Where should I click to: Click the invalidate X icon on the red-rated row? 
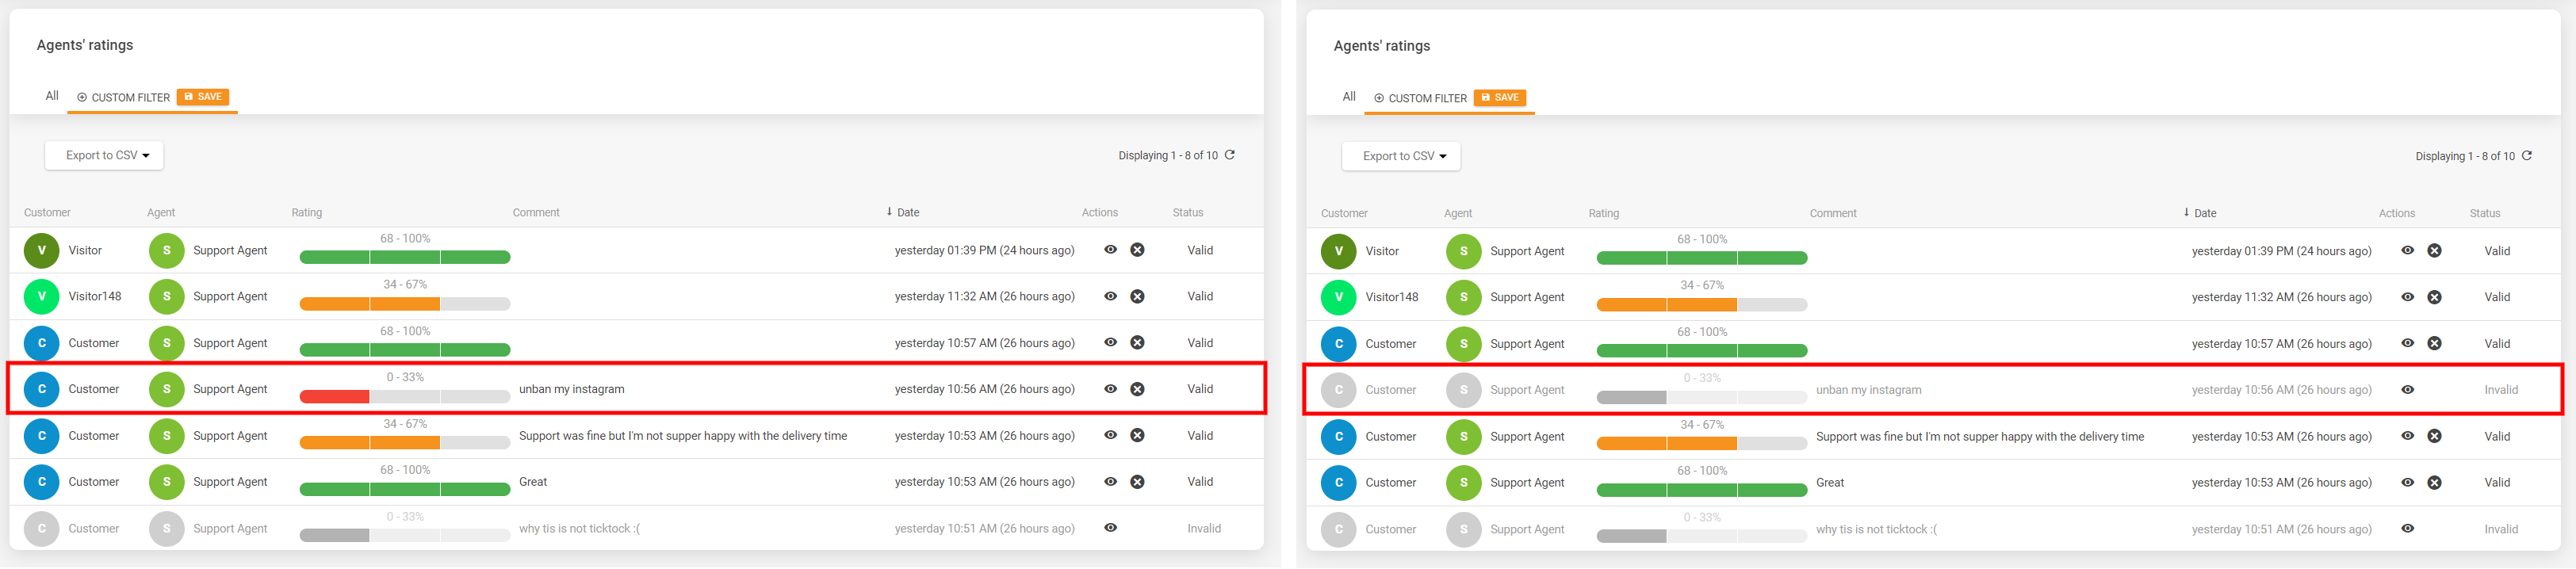tap(1137, 389)
